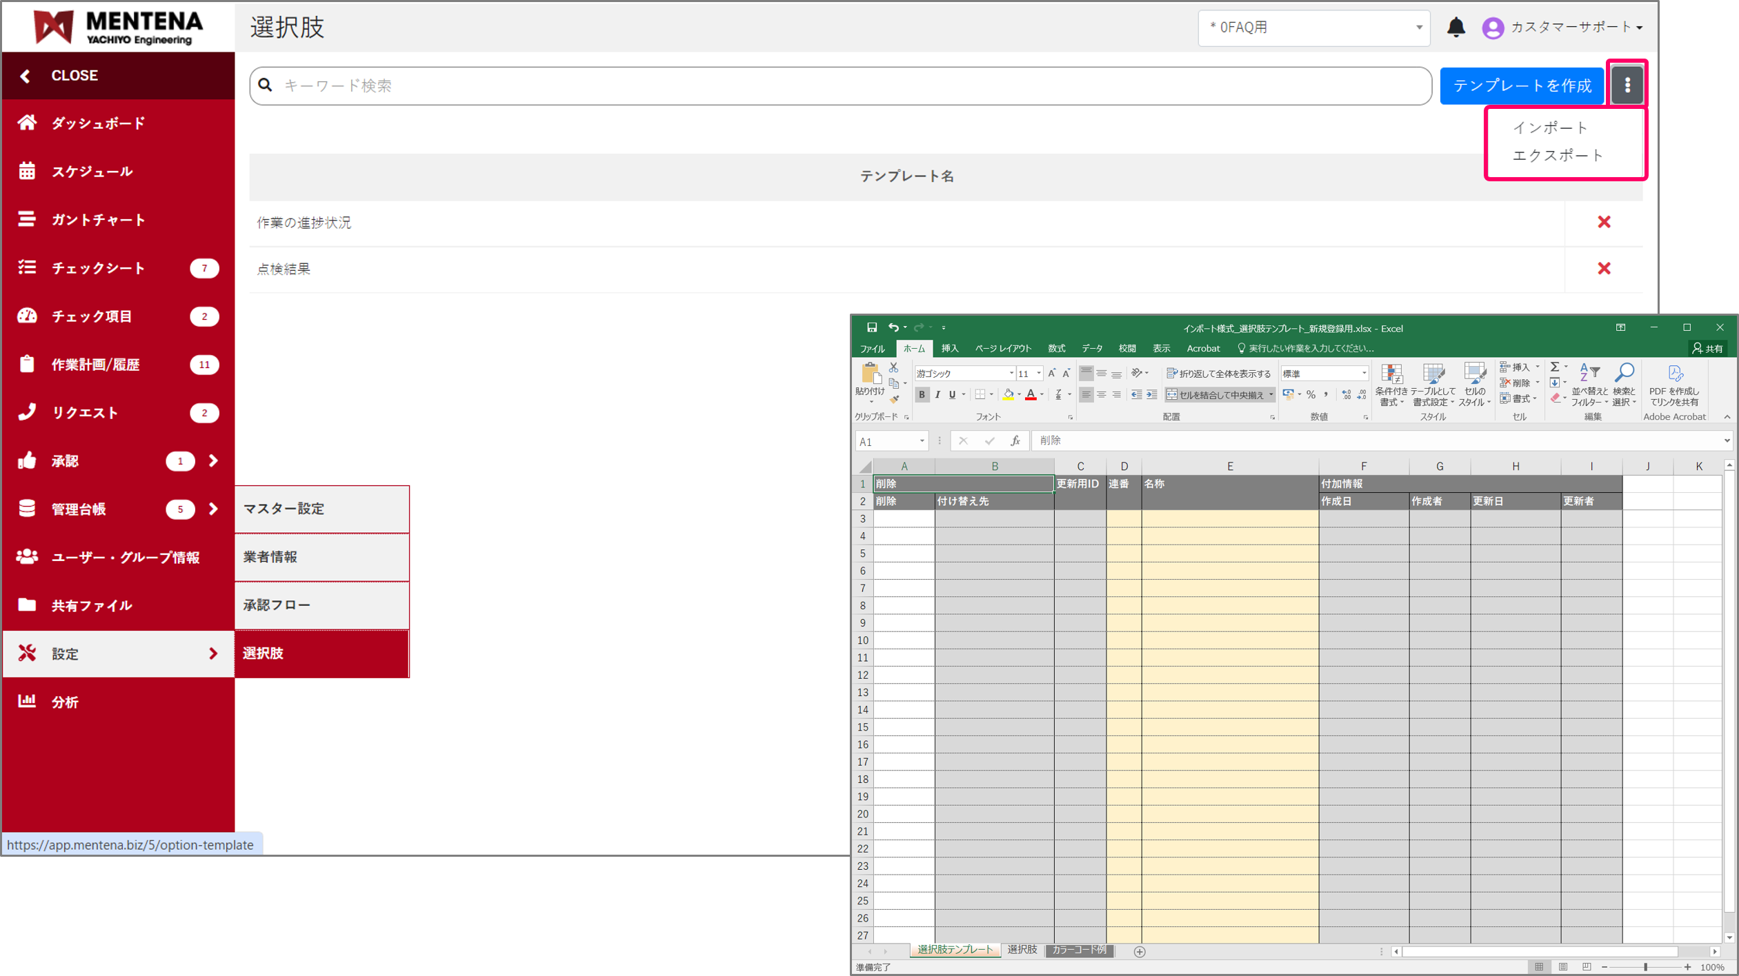Click the テンプレートを作成 button
This screenshot has height=976, width=1739.
(1522, 85)
